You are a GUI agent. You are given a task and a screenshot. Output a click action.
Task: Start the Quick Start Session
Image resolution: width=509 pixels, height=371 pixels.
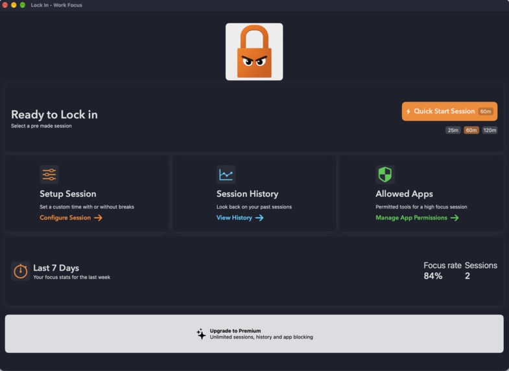point(449,111)
